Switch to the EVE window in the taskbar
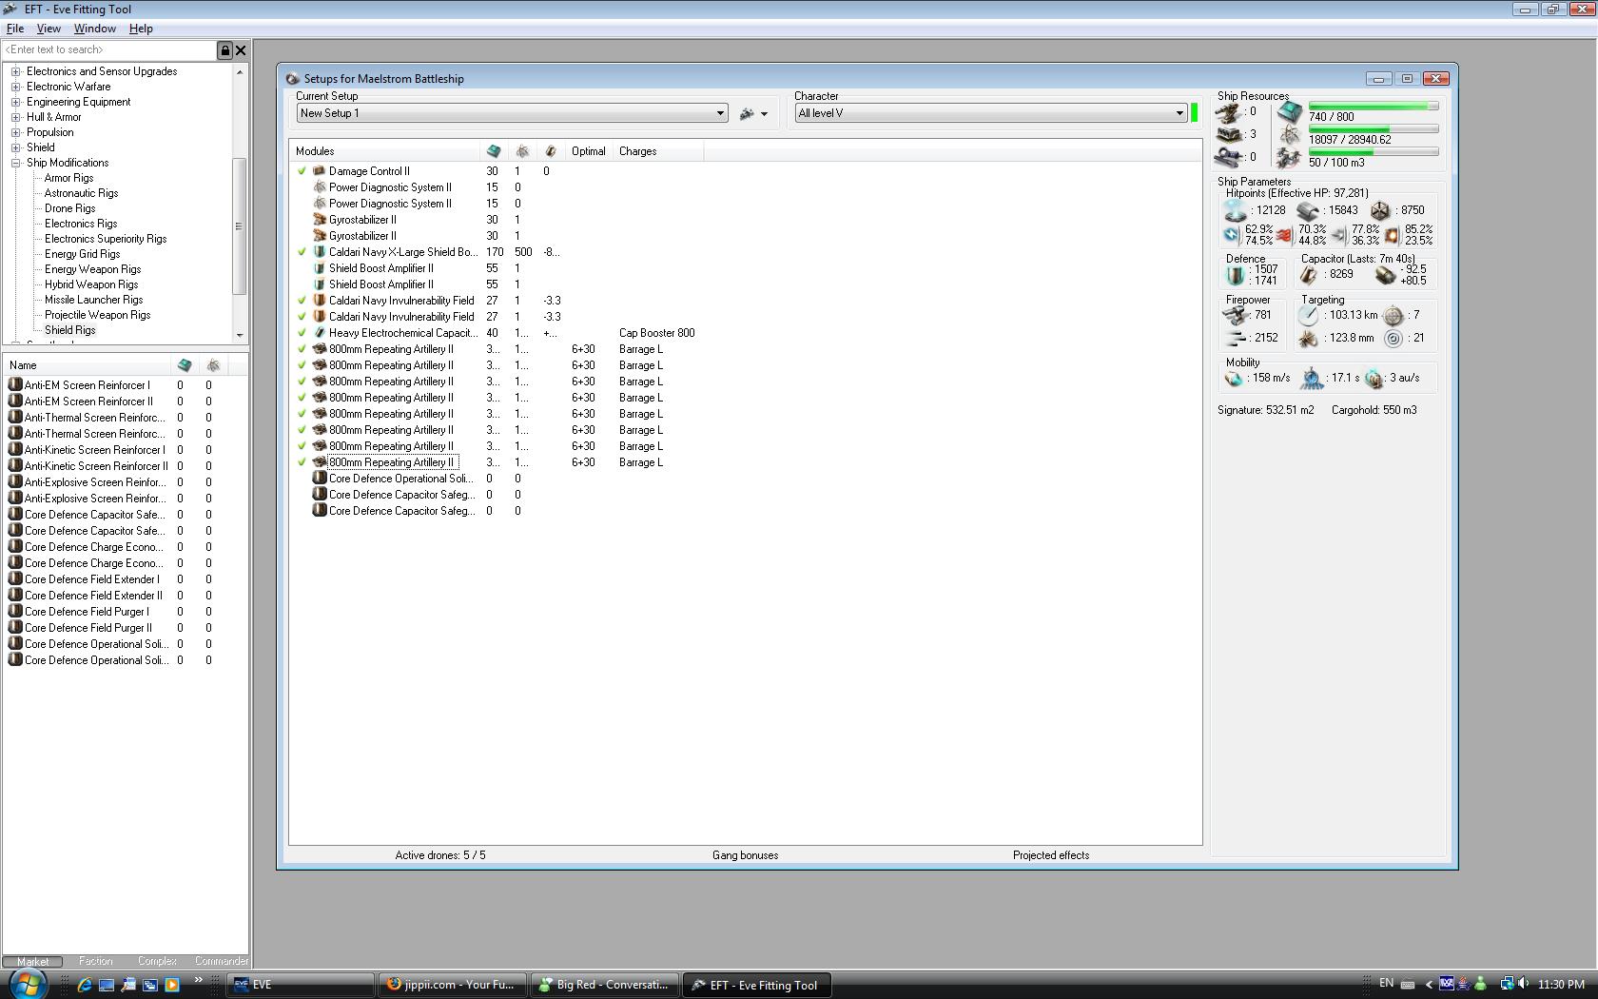The image size is (1598, 999). (300, 985)
